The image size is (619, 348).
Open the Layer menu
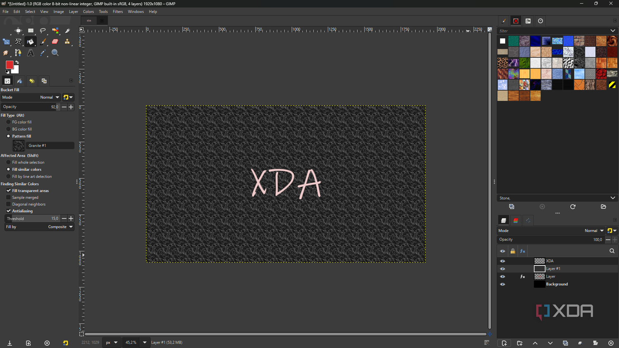(x=73, y=12)
